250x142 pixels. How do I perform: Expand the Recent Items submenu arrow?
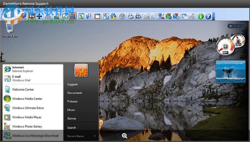(x=95, y=136)
